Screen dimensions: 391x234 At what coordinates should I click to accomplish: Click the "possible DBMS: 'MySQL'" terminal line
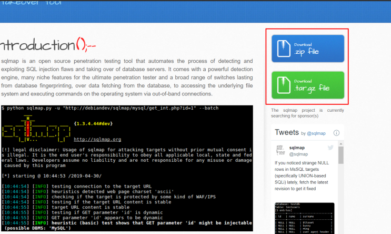(x=37, y=228)
